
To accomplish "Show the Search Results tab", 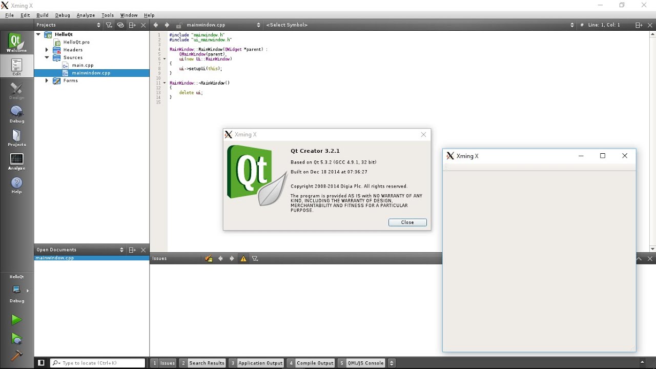I will [x=202, y=363].
